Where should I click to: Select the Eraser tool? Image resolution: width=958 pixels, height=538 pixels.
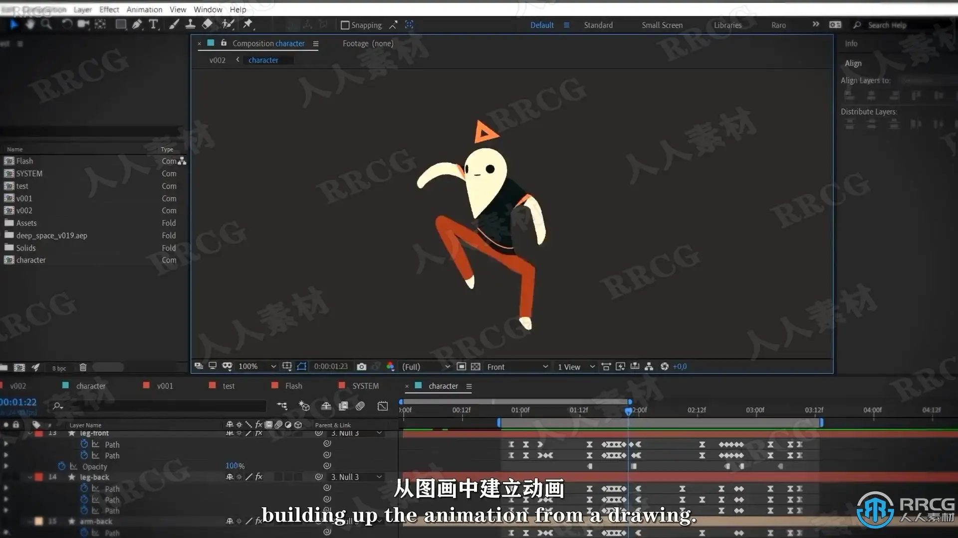pos(207,24)
